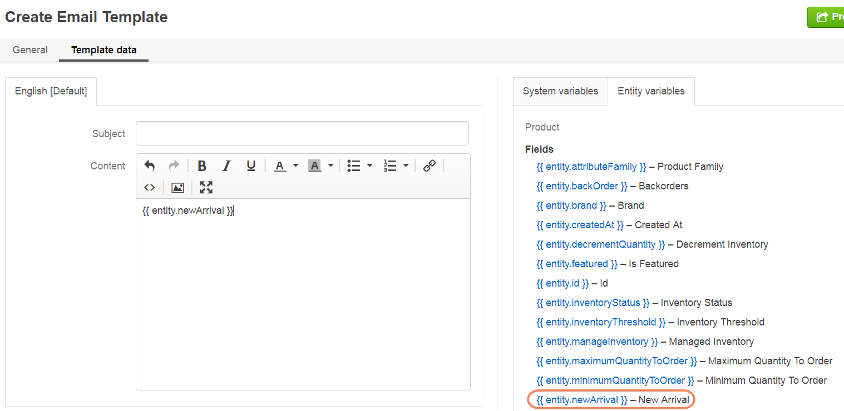The width and height of the screenshot is (844, 411).
Task: Toggle bold formatting
Action: pyautogui.click(x=202, y=166)
